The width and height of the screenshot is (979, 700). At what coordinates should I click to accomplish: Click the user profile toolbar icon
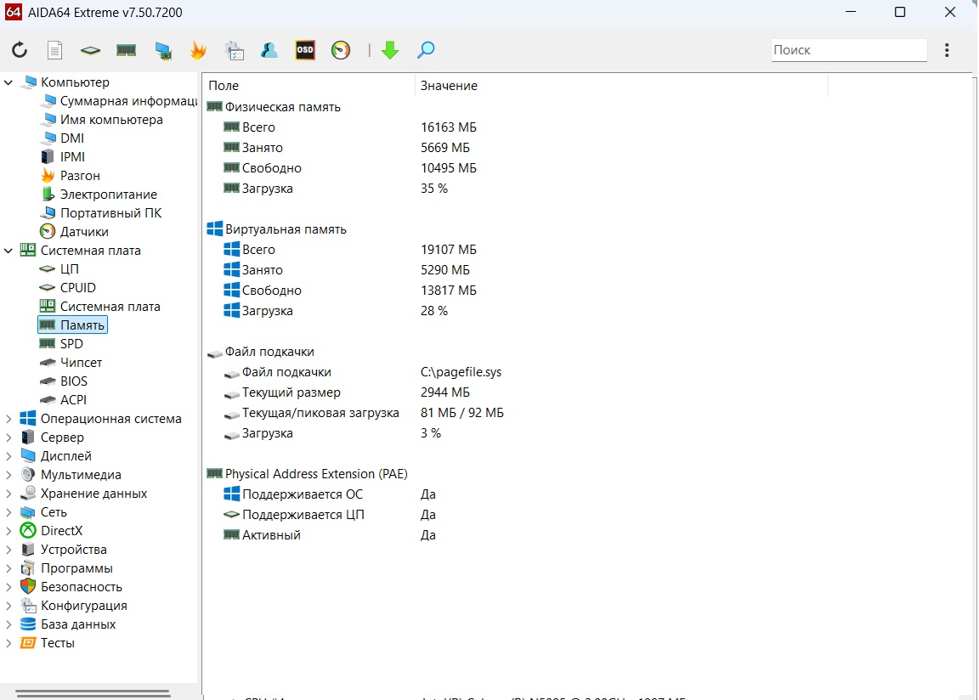269,50
